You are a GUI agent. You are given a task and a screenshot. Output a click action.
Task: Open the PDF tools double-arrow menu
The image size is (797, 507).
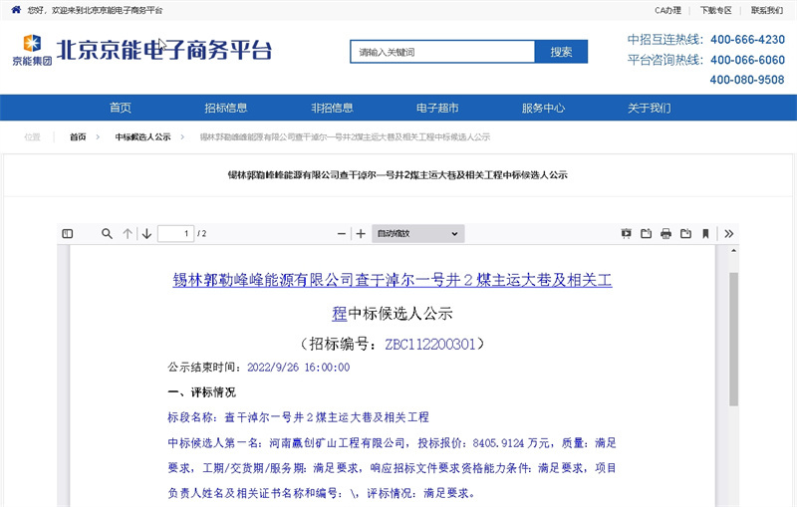point(729,234)
